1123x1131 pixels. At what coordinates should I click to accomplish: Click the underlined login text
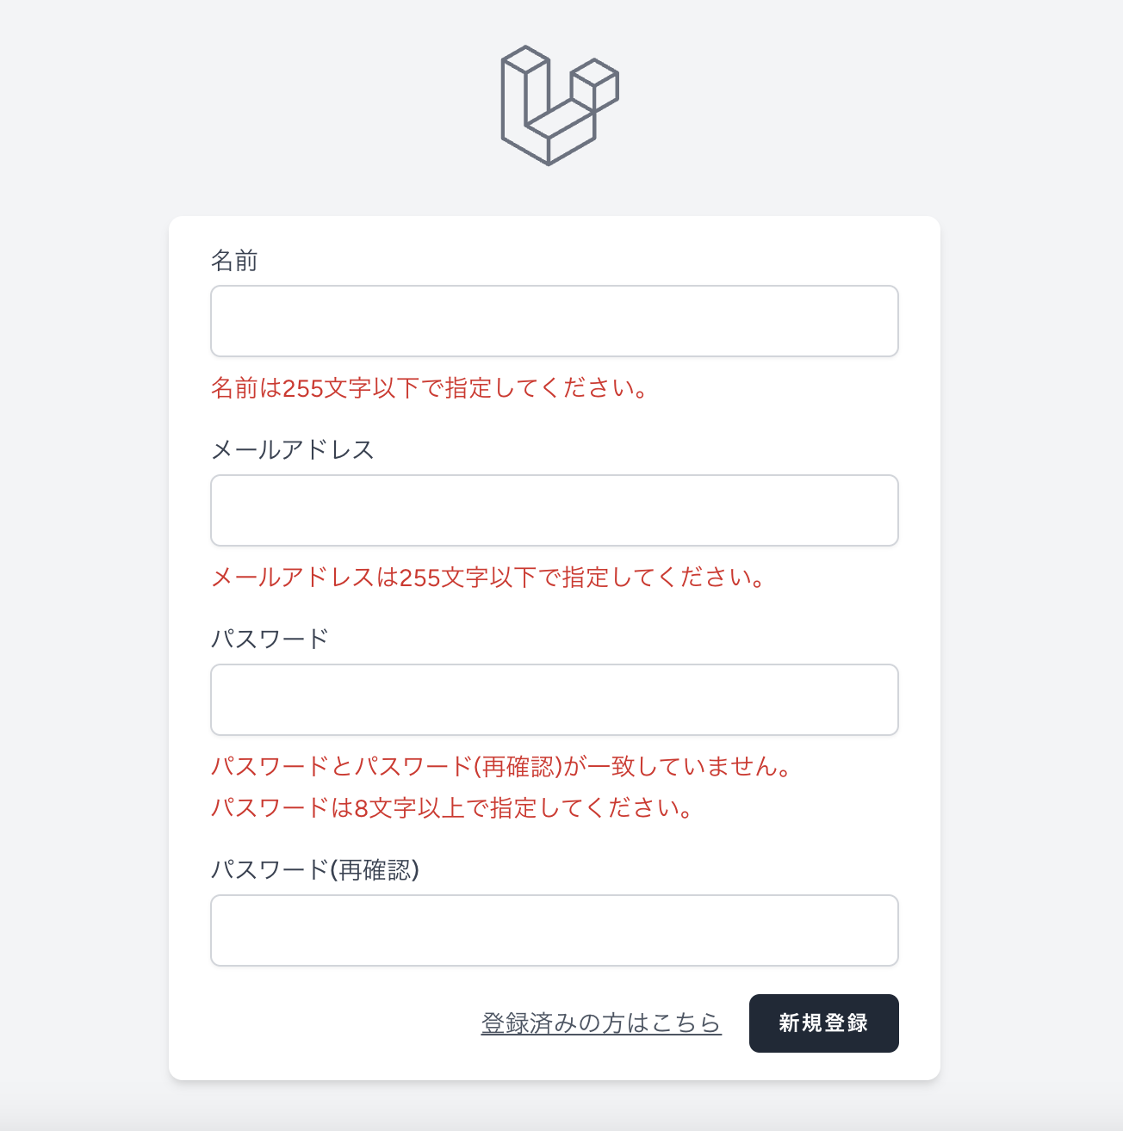[x=601, y=1023]
